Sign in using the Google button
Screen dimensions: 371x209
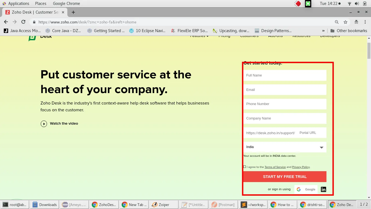(306, 189)
